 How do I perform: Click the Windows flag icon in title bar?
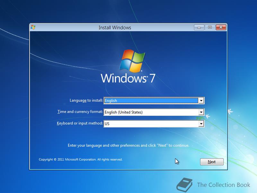point(33,27)
